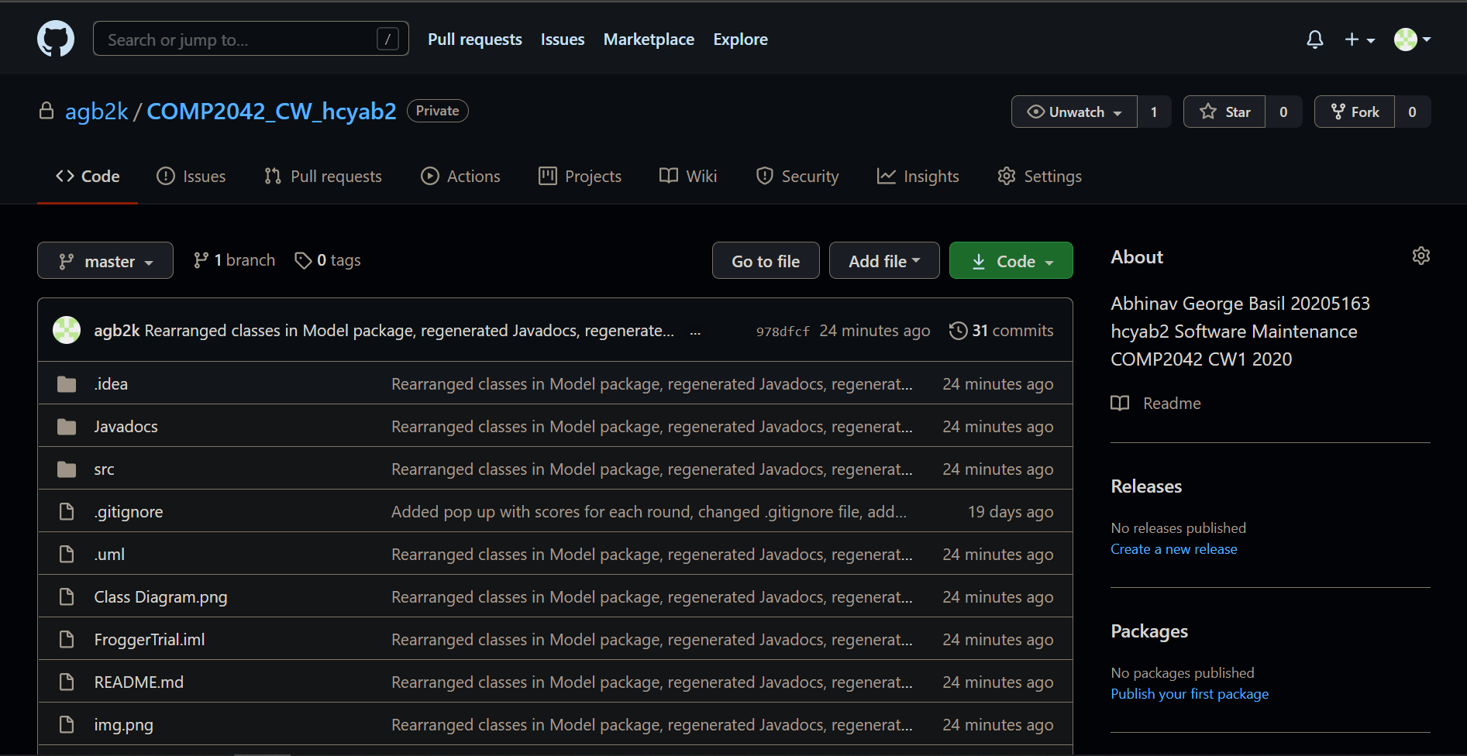Open the user avatar menu

click(x=1412, y=40)
